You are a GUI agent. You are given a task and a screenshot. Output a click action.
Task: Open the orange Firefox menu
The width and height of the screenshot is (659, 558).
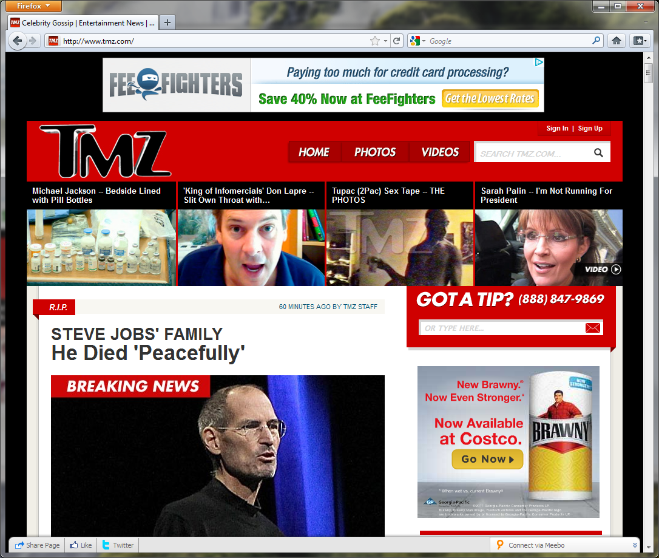point(33,5)
